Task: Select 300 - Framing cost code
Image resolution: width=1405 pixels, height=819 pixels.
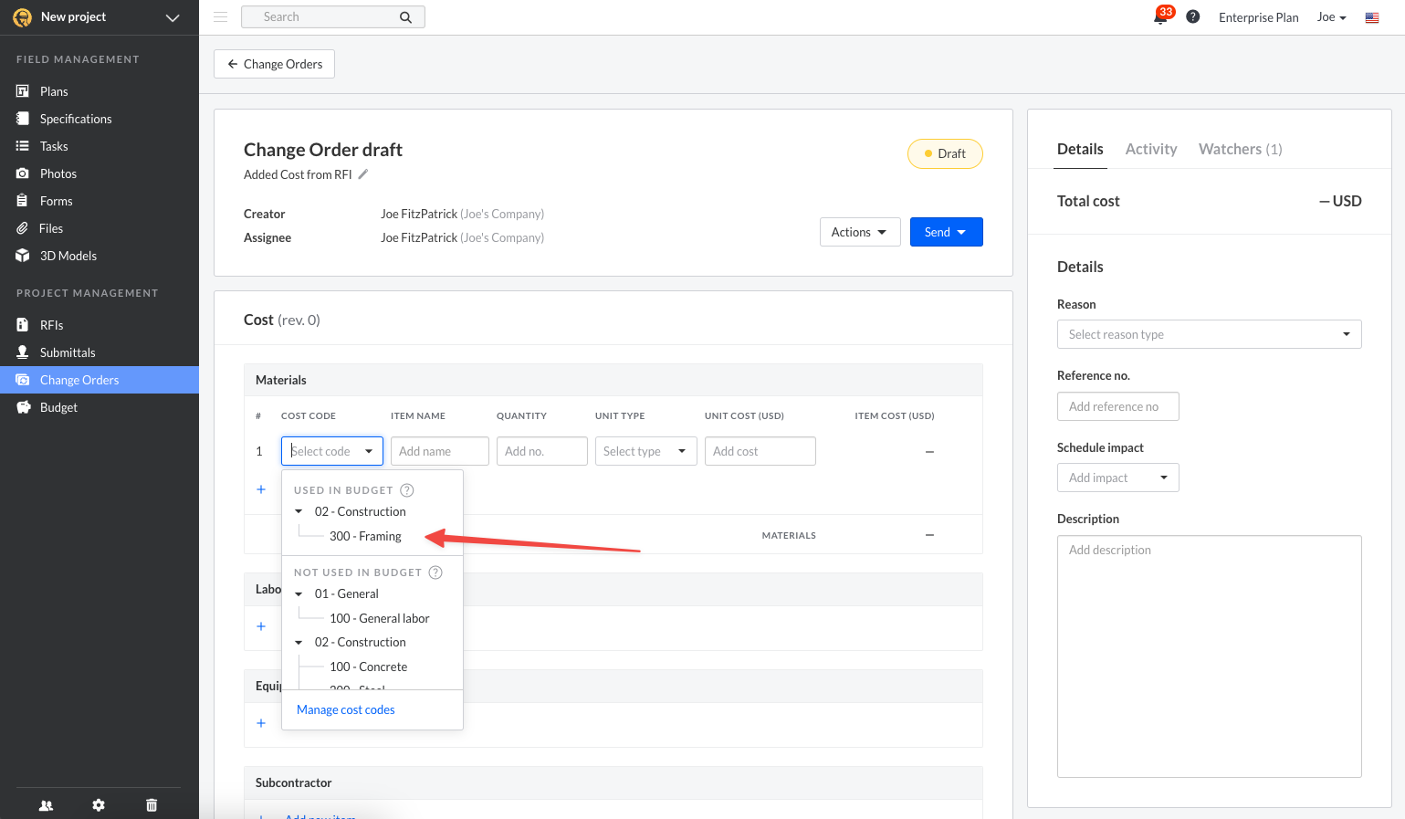Action: 365,536
